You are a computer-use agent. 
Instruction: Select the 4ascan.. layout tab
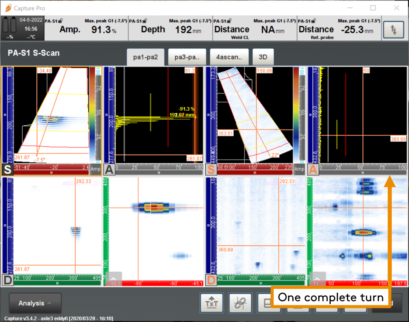pos(229,57)
